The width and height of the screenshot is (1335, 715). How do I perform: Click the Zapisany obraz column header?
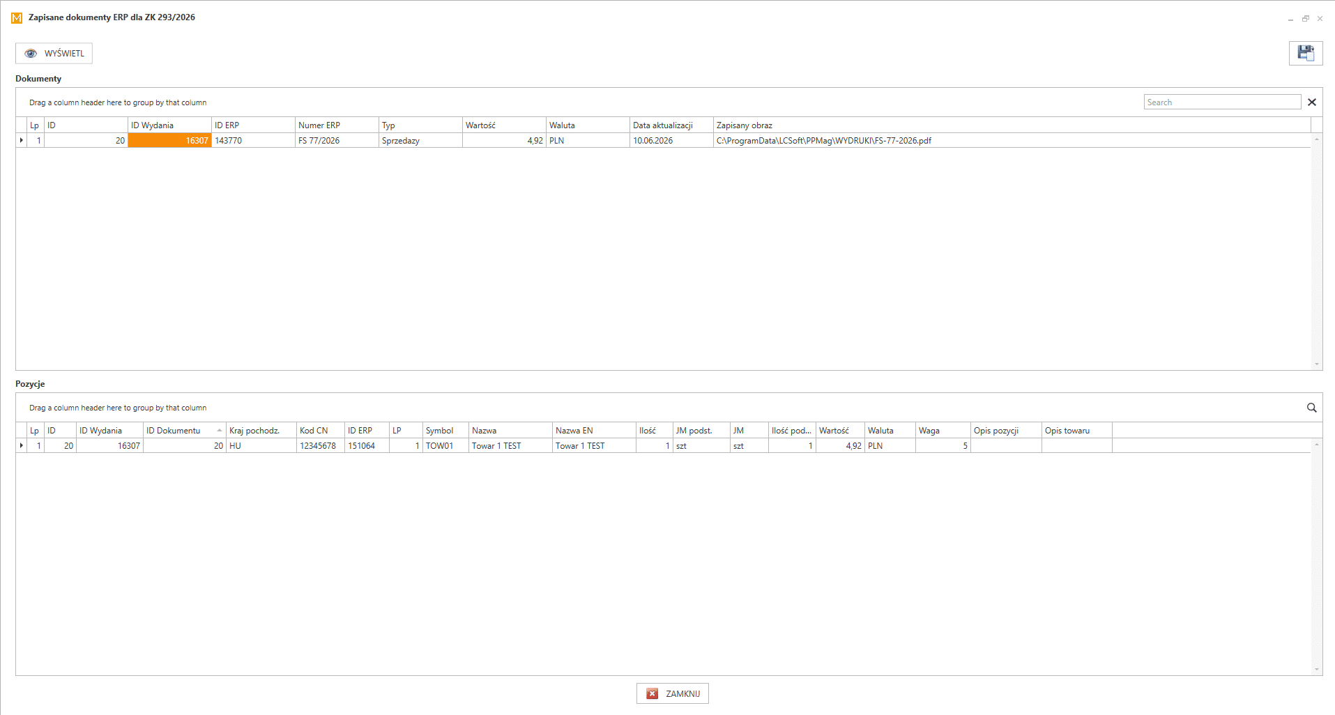[x=1012, y=125]
